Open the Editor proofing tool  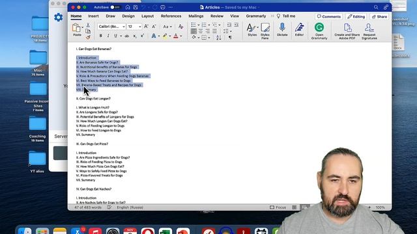pyautogui.click(x=299, y=29)
